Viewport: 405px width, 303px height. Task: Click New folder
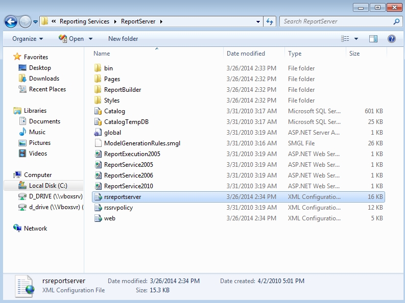click(x=123, y=39)
